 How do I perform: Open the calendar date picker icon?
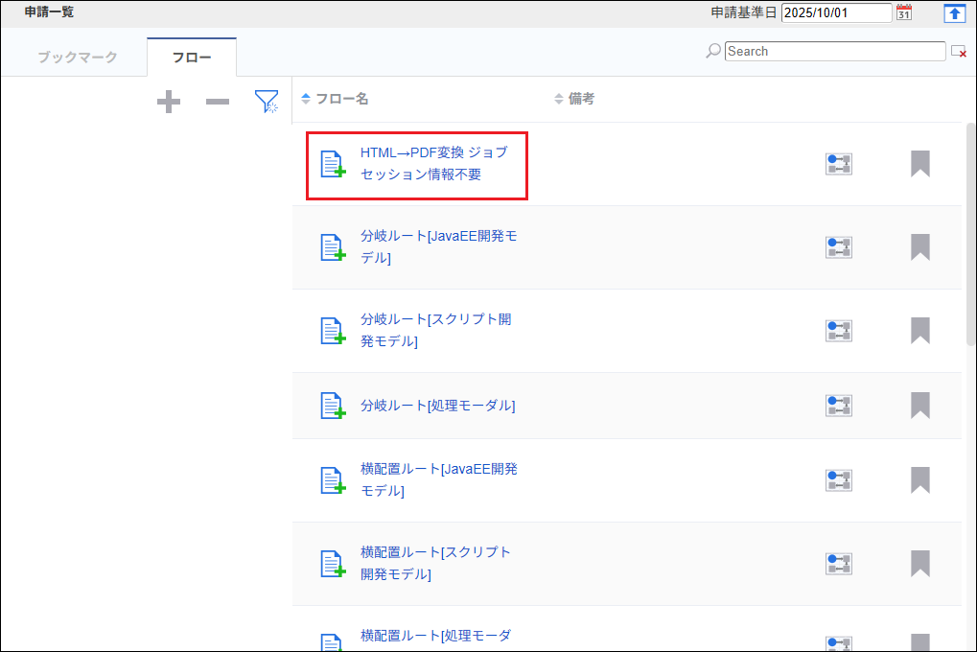903,12
